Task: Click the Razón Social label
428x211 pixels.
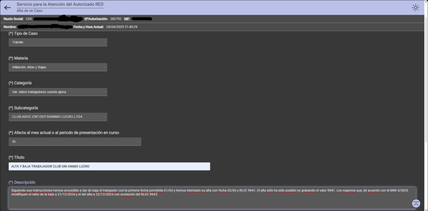Action: point(13,19)
